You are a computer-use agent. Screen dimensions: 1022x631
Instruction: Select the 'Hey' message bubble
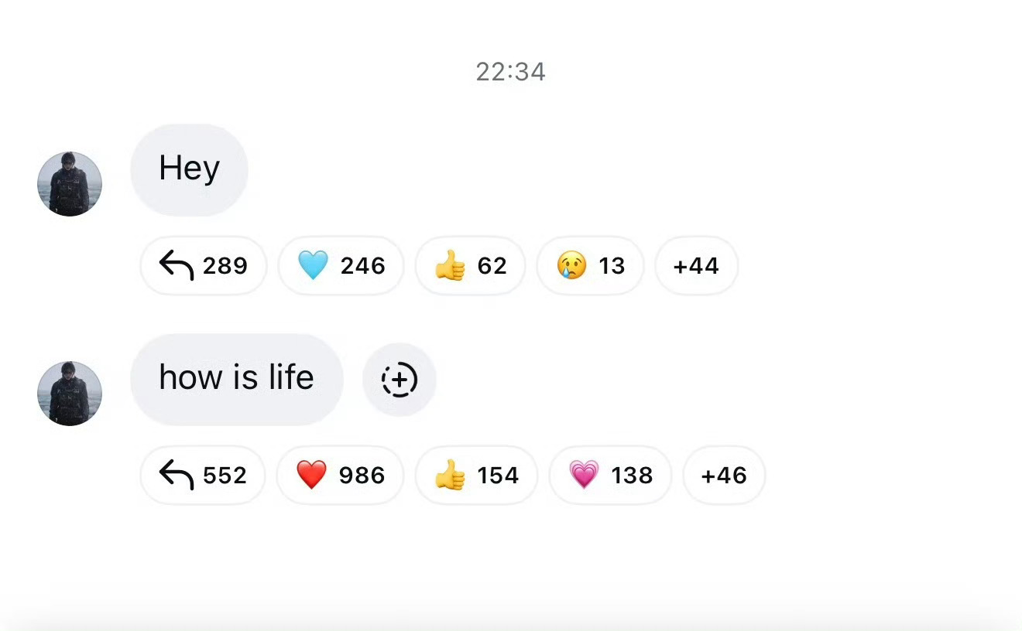point(189,169)
